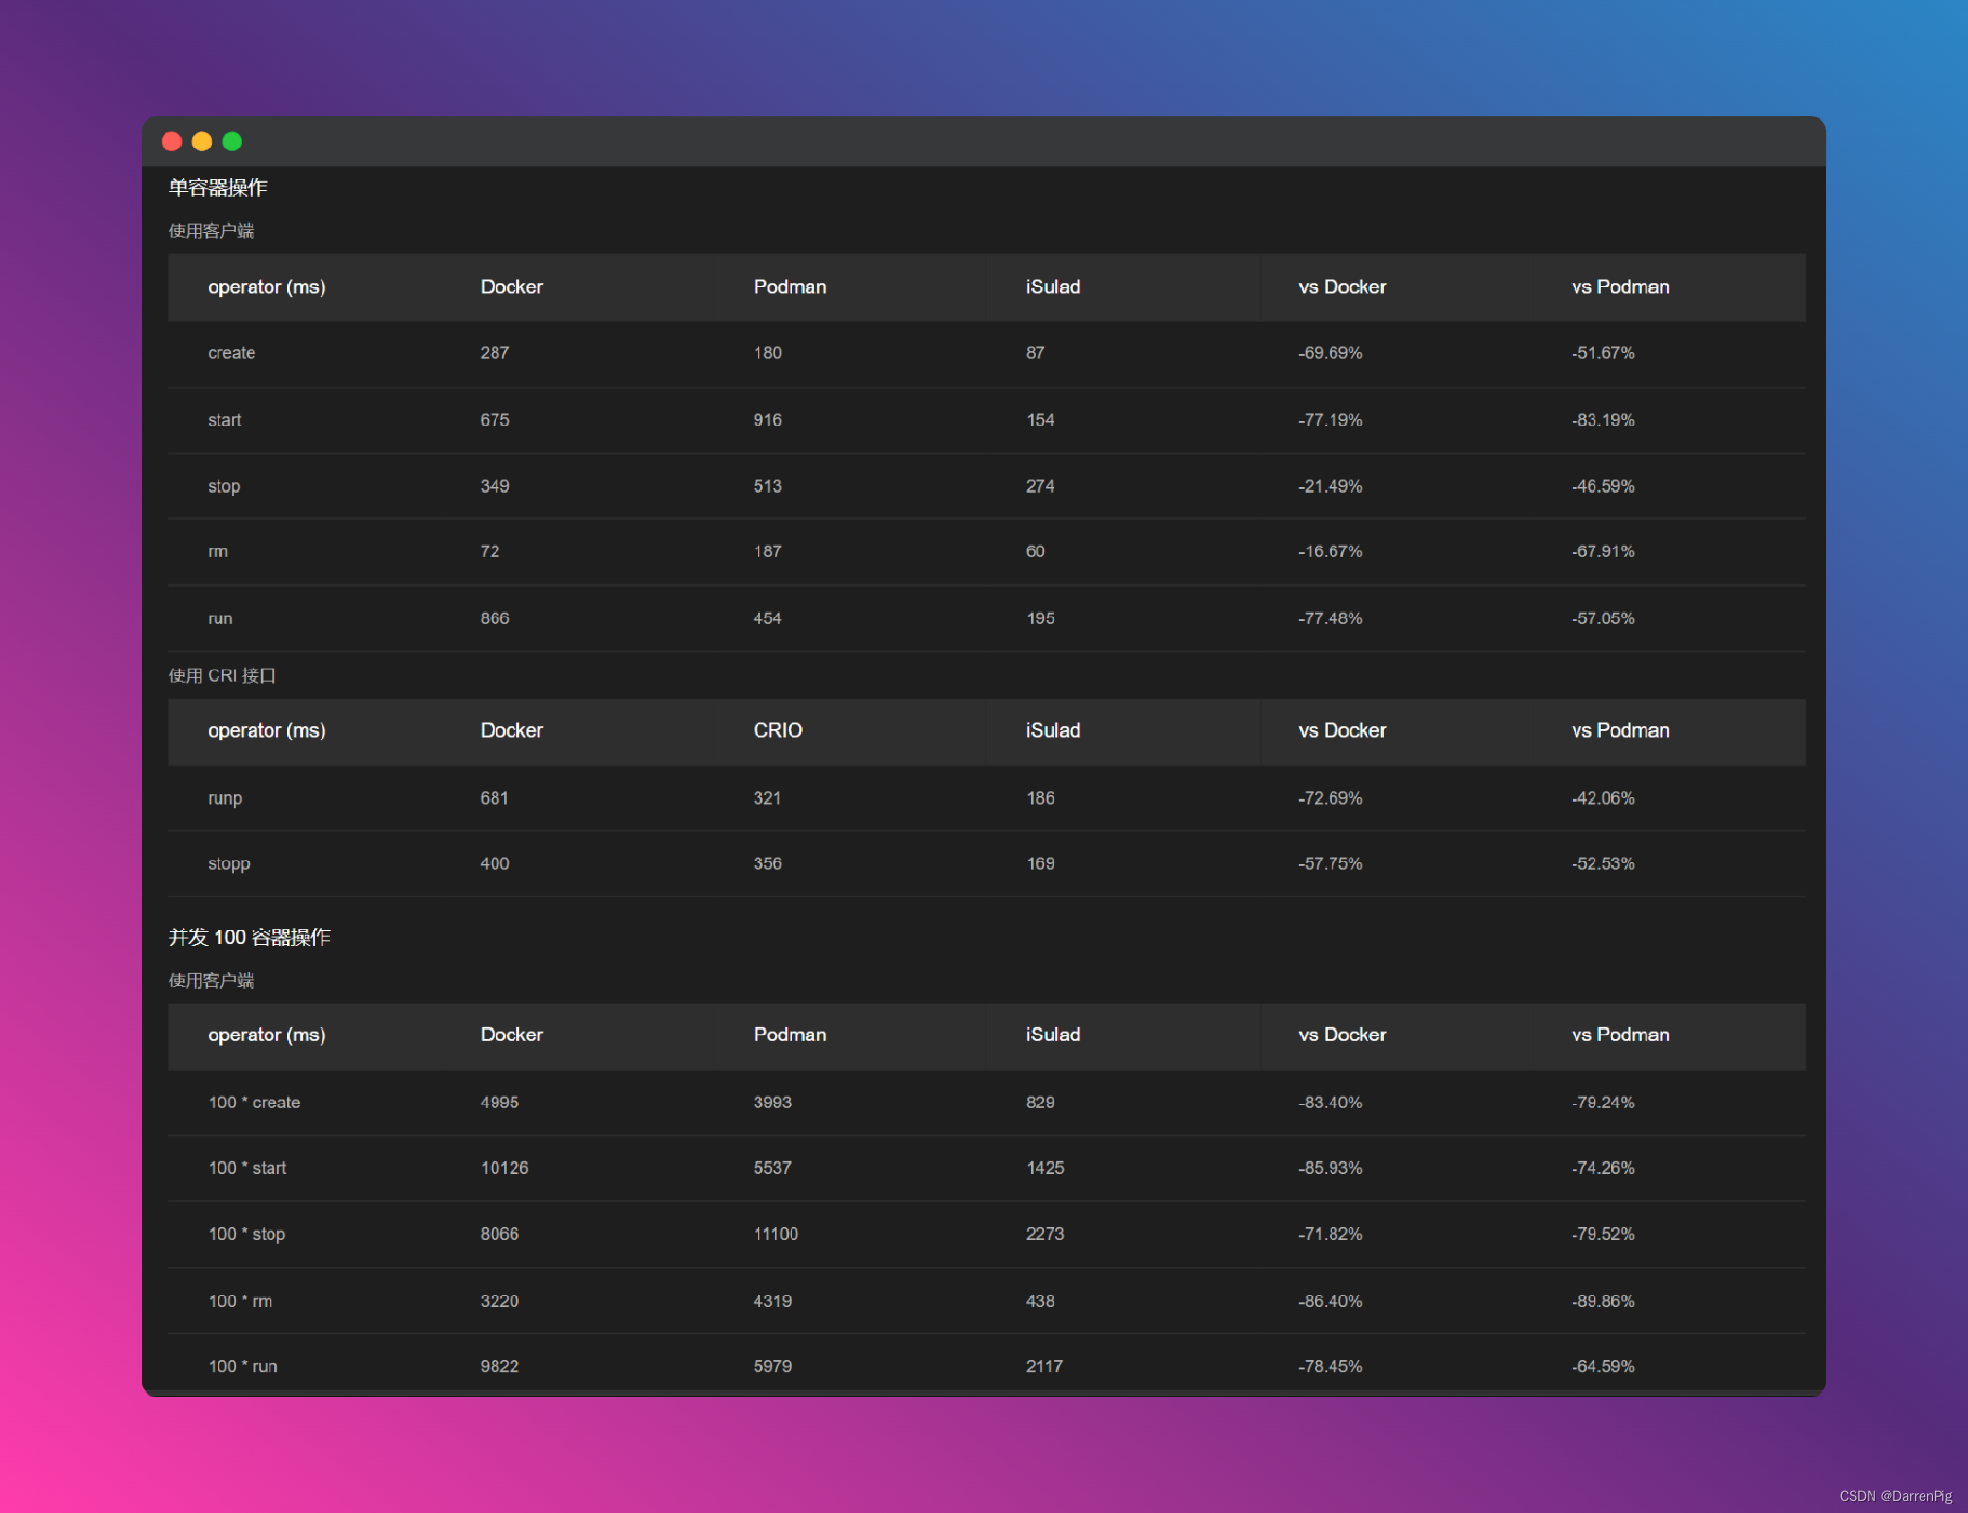Image resolution: width=1968 pixels, height=1513 pixels.
Task: Select the -42.06% cell
Action: [1603, 798]
